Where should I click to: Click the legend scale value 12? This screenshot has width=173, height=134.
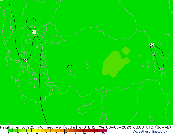(x=65, y=133)
